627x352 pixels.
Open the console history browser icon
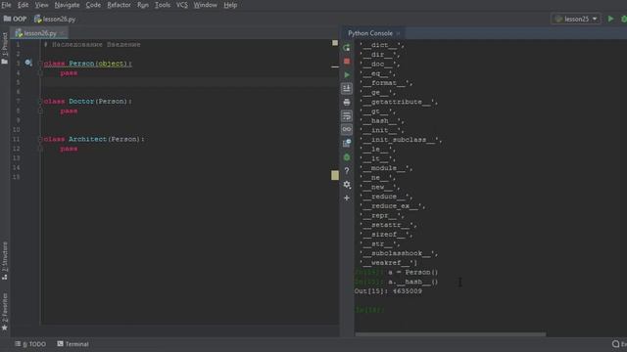347,143
